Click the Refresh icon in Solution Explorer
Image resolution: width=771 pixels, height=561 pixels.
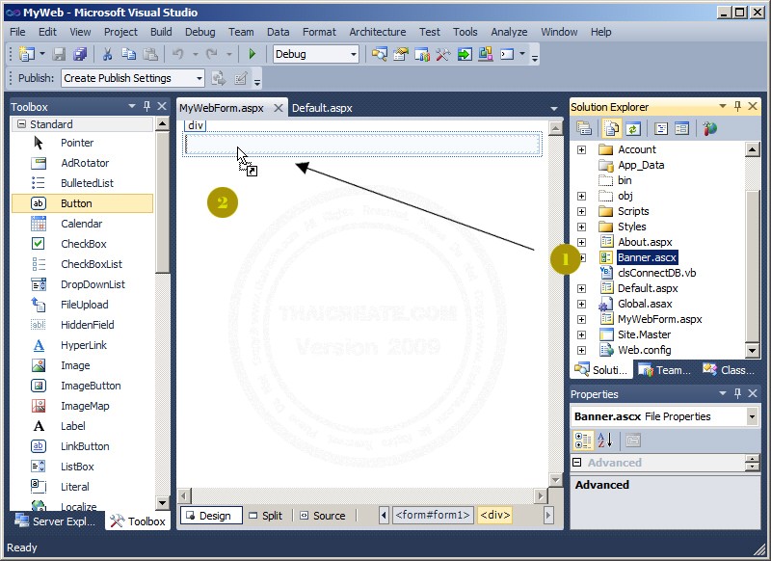(x=631, y=127)
